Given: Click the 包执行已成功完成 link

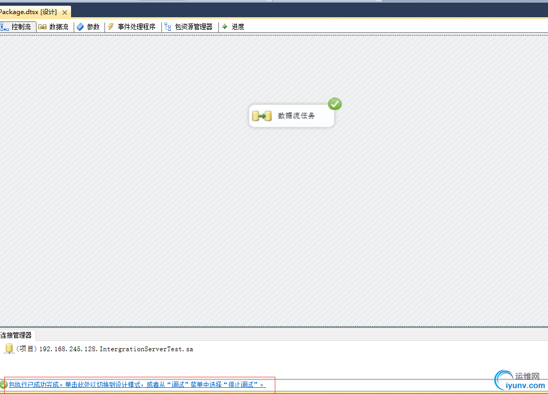Looking at the screenshot, I should 137,385.
